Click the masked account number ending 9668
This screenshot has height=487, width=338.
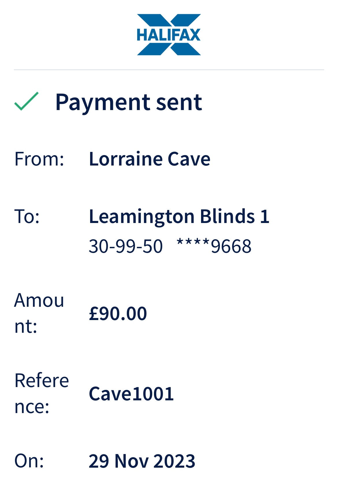tap(214, 246)
